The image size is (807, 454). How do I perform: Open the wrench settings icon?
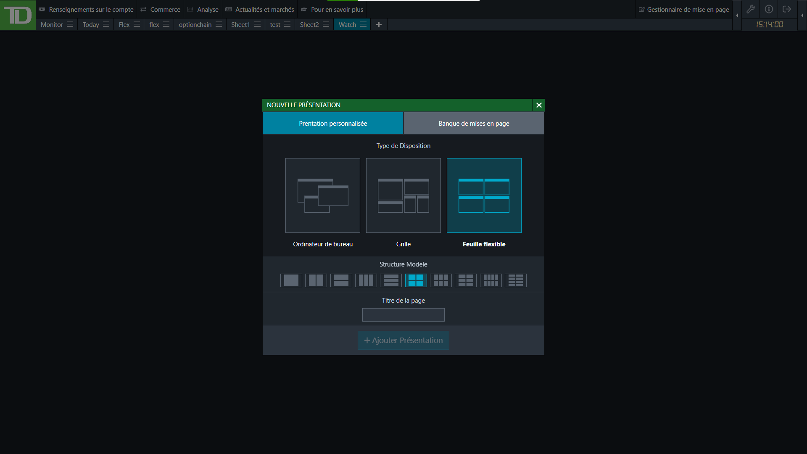point(751,9)
